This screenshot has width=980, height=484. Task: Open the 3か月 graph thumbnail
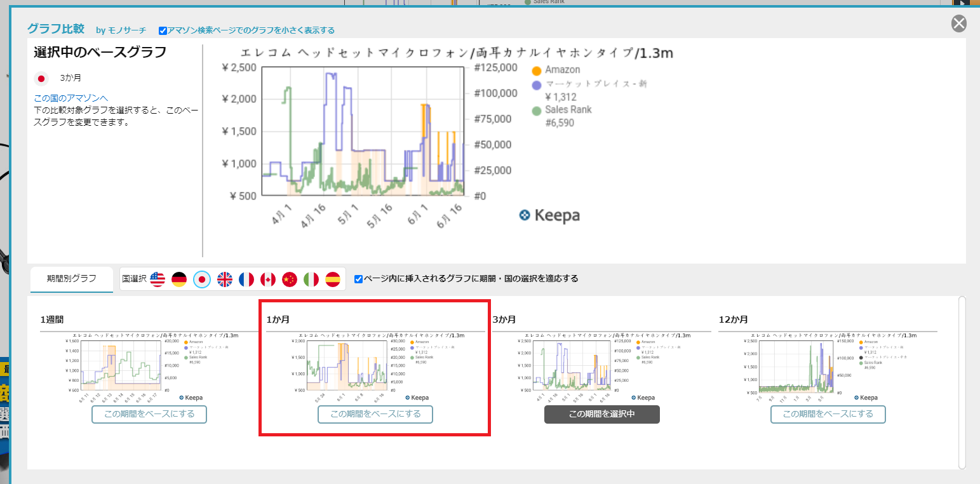[602, 366]
